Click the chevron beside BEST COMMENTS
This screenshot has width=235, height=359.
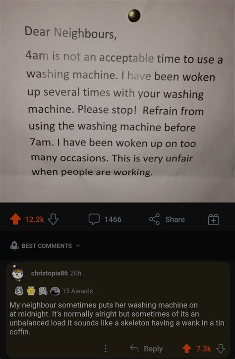(78, 246)
